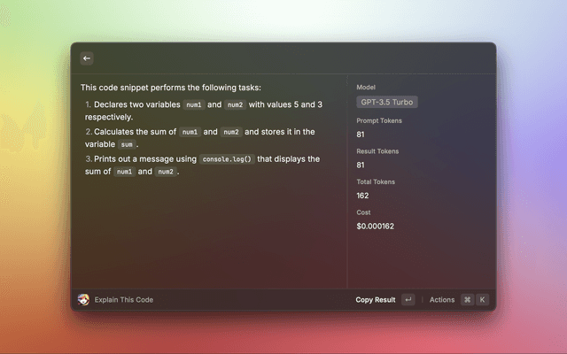Click the Total Tokens value 162
The width and height of the screenshot is (567, 354).
(363, 196)
